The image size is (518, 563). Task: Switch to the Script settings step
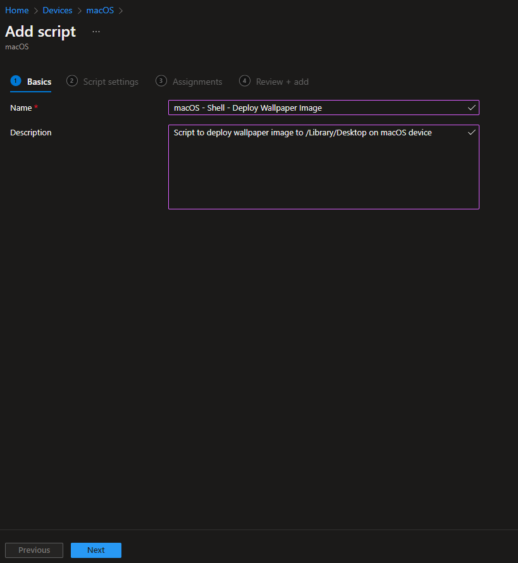(x=102, y=82)
